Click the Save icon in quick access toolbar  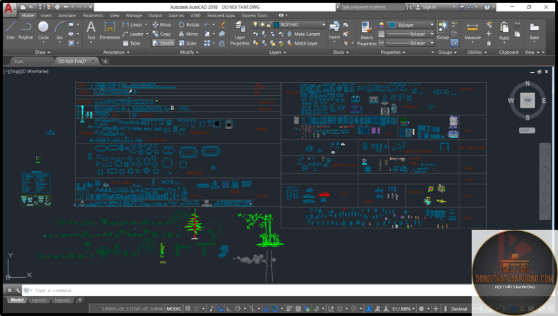40,7
